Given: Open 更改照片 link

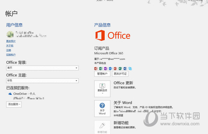Looking at the screenshot, I should tap(11, 41).
